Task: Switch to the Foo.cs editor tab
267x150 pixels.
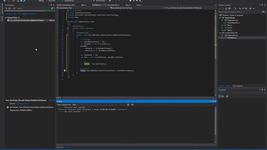Action: click(139, 5)
